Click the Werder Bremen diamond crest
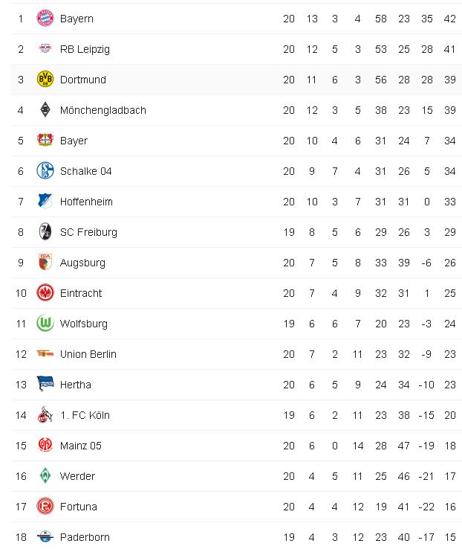The height and width of the screenshot is (555, 462). (45, 476)
